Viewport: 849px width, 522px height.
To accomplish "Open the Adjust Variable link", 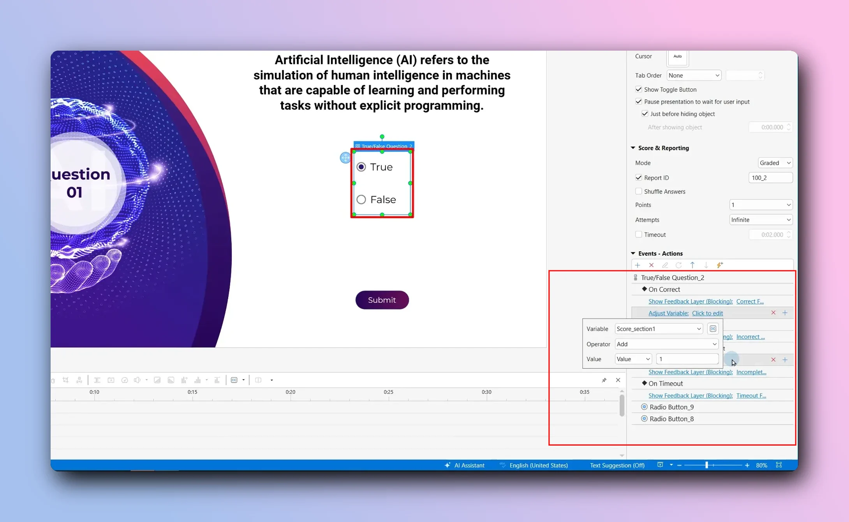I will [668, 313].
